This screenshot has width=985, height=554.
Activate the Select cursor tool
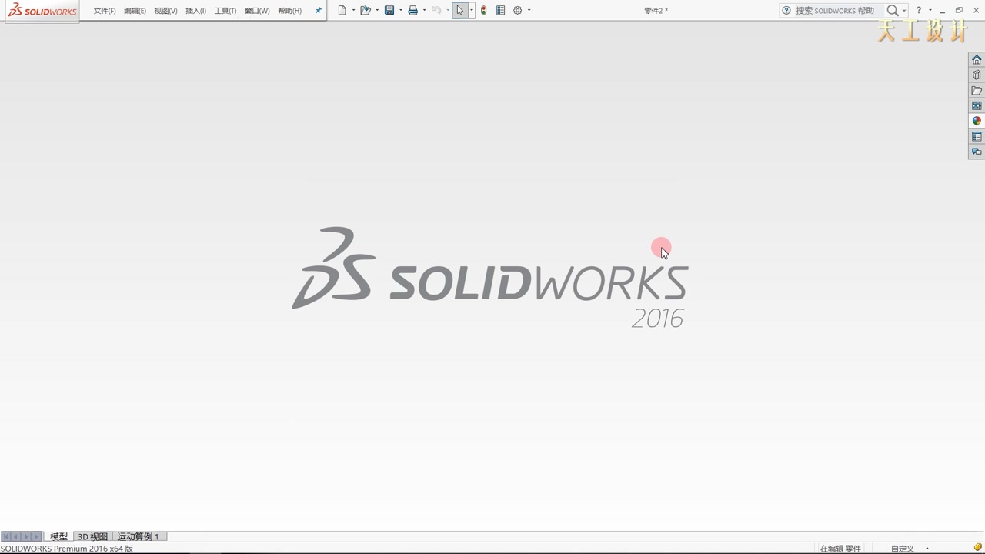tap(459, 11)
